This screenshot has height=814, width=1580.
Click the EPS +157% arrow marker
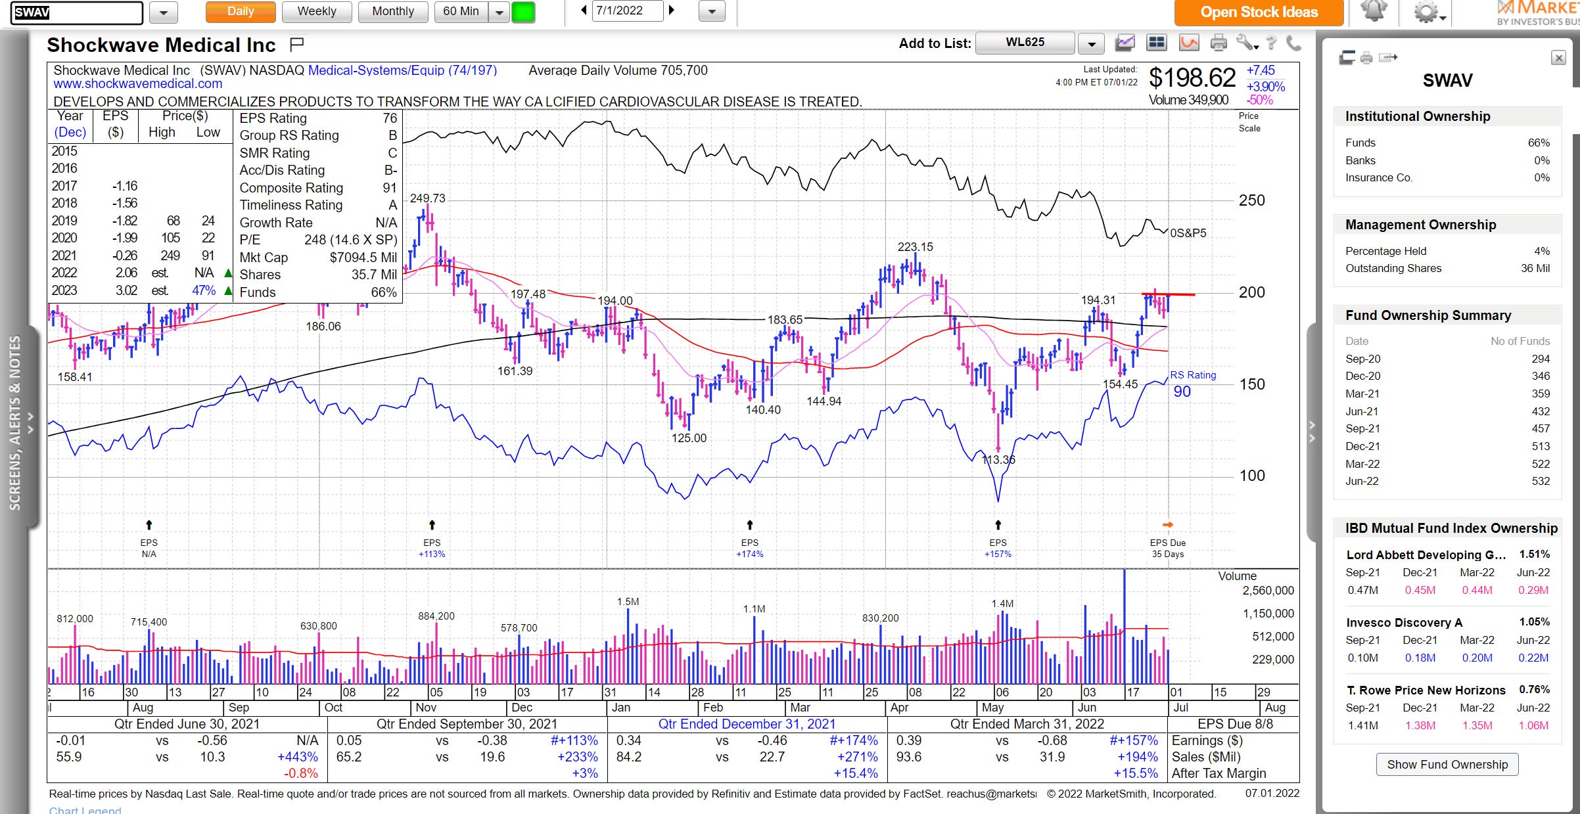tap(998, 525)
